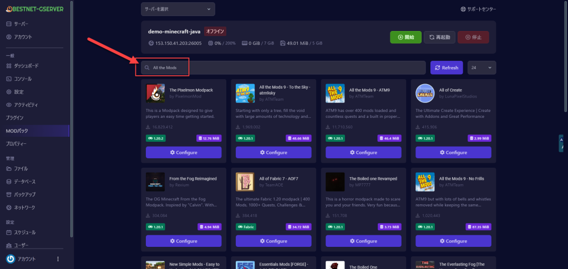Click the 12.76 MiB size badge
Screen dimensions: 568x269
(x=209, y=138)
